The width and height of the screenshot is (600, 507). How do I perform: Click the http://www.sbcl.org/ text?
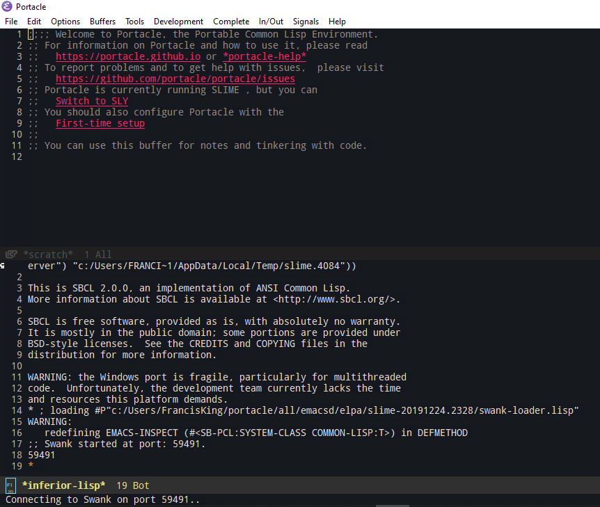(x=333, y=299)
